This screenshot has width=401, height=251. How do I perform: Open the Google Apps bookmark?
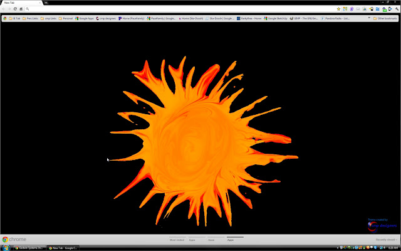coord(85,18)
